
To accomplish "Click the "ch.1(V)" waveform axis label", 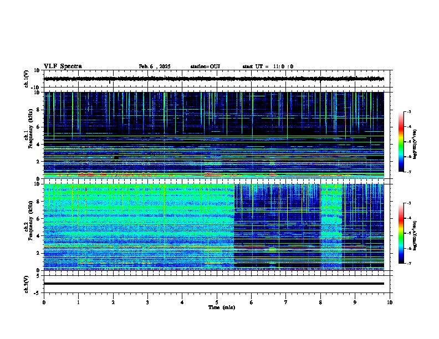I will coord(27,79).
